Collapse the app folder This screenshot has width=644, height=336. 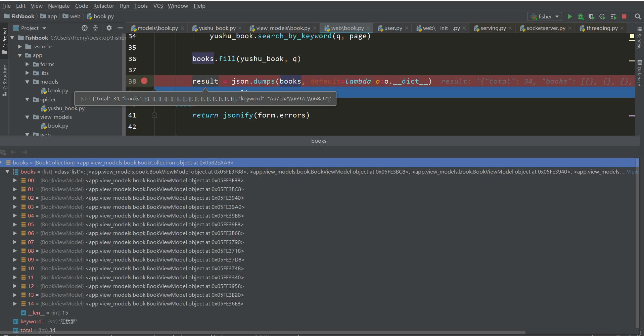[20, 55]
